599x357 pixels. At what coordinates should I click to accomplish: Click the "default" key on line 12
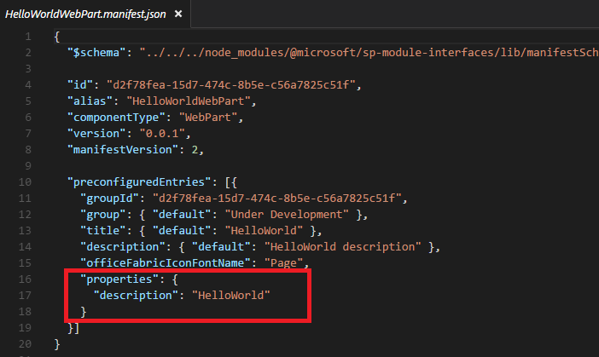(182, 215)
